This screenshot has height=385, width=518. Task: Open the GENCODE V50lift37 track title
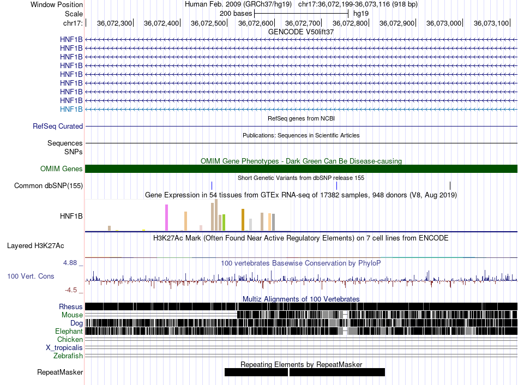pos(301,32)
